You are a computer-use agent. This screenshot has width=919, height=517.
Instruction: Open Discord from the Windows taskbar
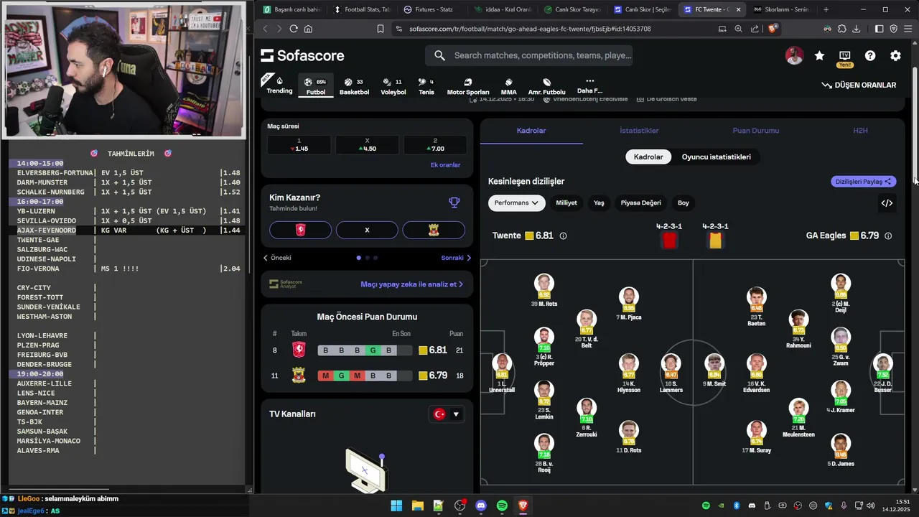point(481,506)
